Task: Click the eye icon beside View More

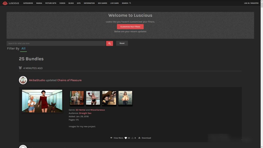Action: click(111, 138)
